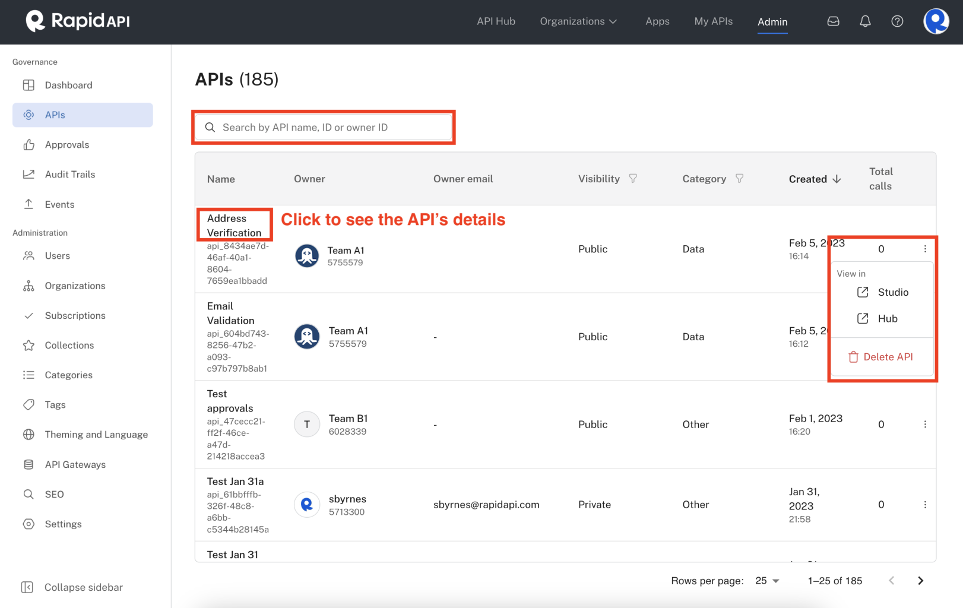Select the Admin menu item
Image resolution: width=963 pixels, height=608 pixels.
[x=772, y=22]
